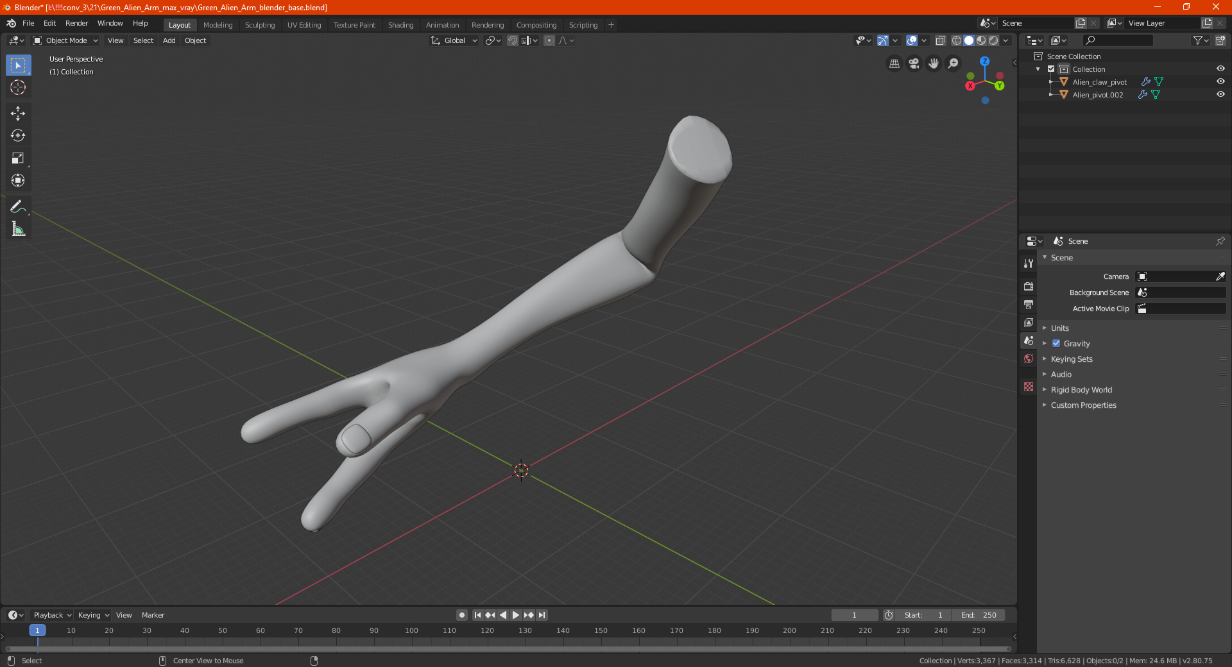The height and width of the screenshot is (667, 1232).
Task: Open the Keying dropdown
Action: (x=94, y=615)
